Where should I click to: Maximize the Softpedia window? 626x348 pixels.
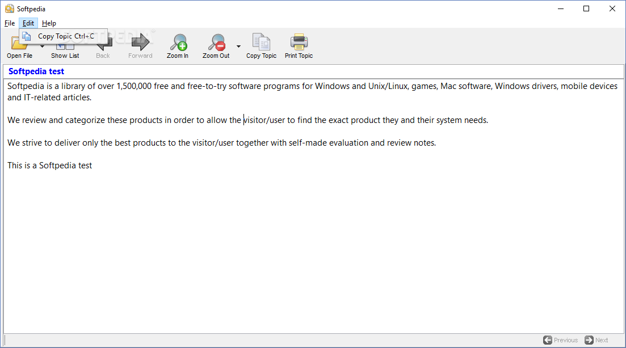click(x=586, y=9)
